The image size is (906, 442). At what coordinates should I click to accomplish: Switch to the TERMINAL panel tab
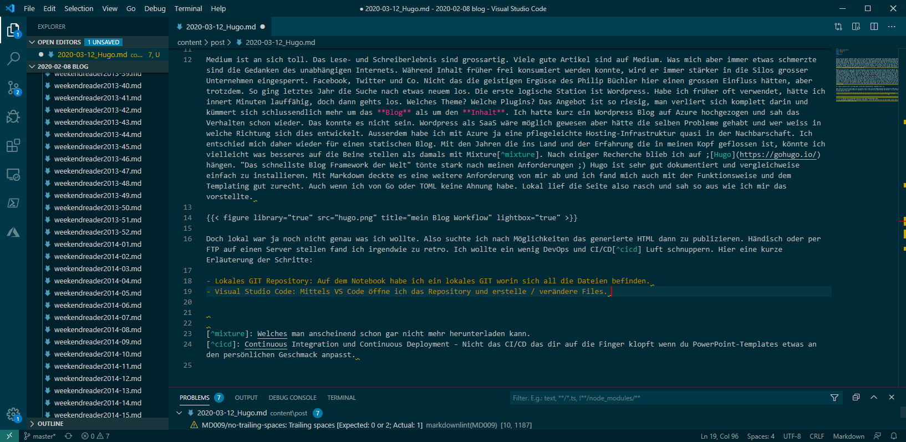tap(342, 398)
